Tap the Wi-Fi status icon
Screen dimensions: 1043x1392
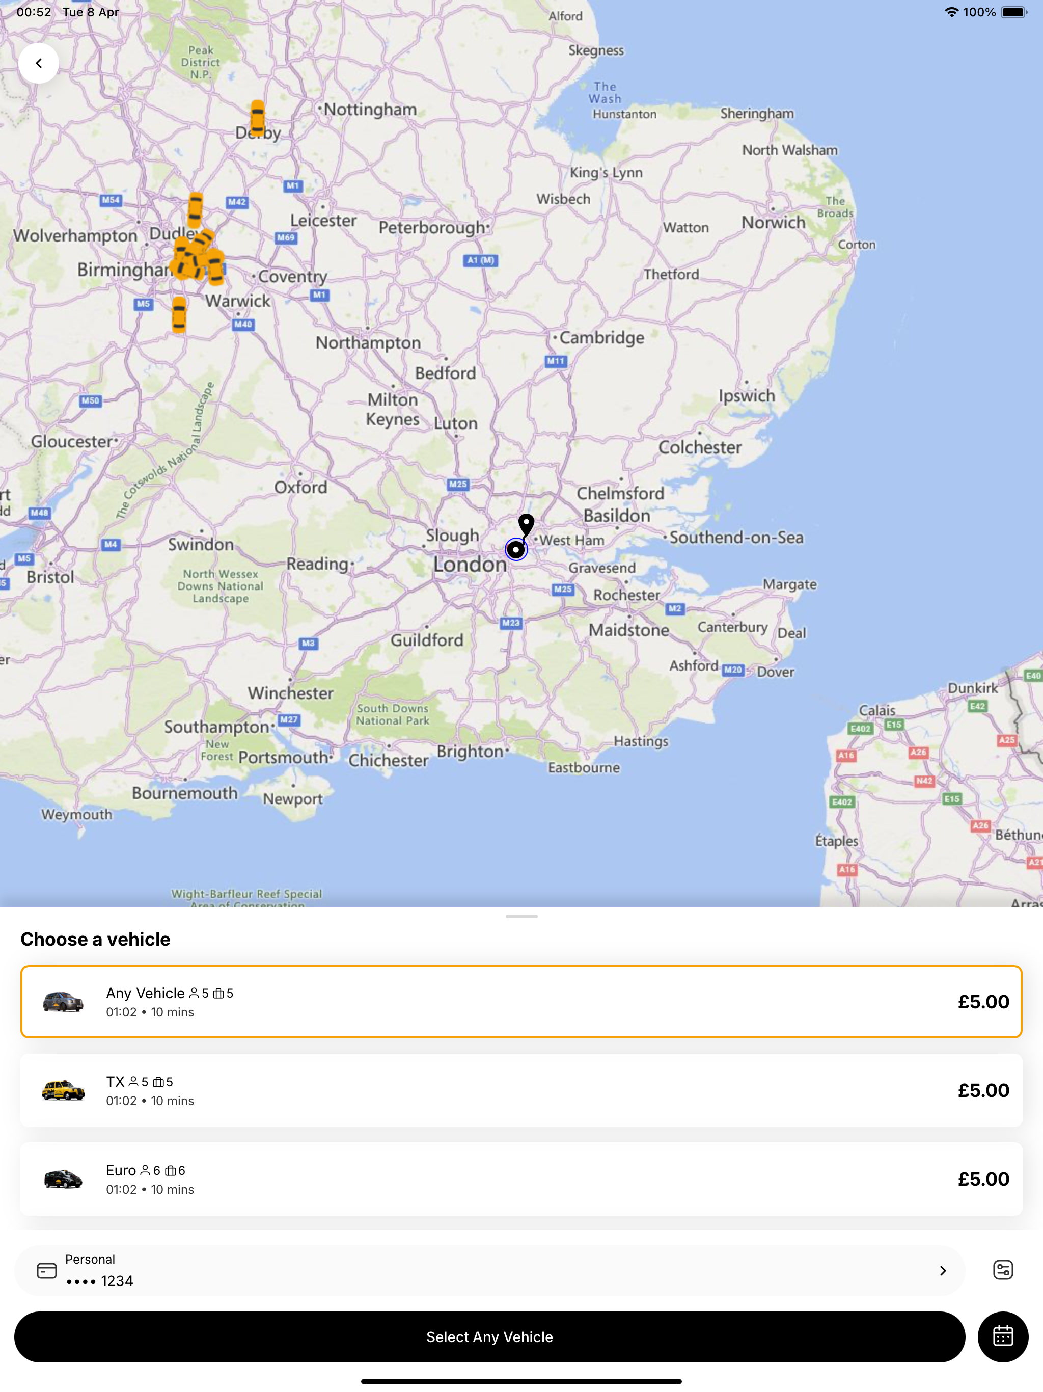[x=951, y=12]
